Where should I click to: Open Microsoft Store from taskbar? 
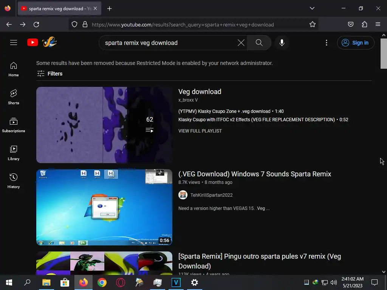tap(65, 282)
